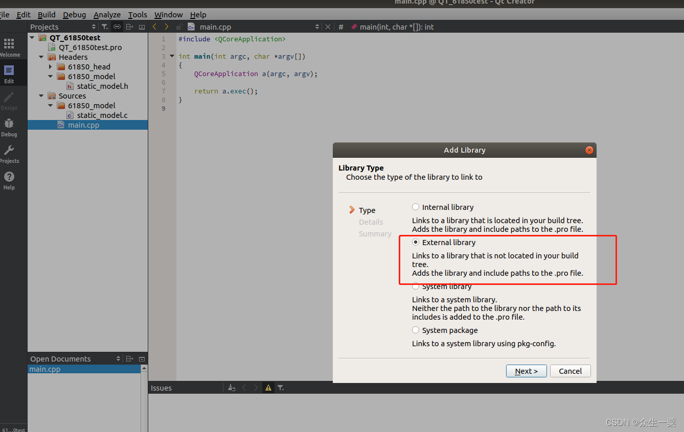Switch to Welcome mode in the sidebar
The height and width of the screenshot is (432, 684).
pyautogui.click(x=9, y=47)
